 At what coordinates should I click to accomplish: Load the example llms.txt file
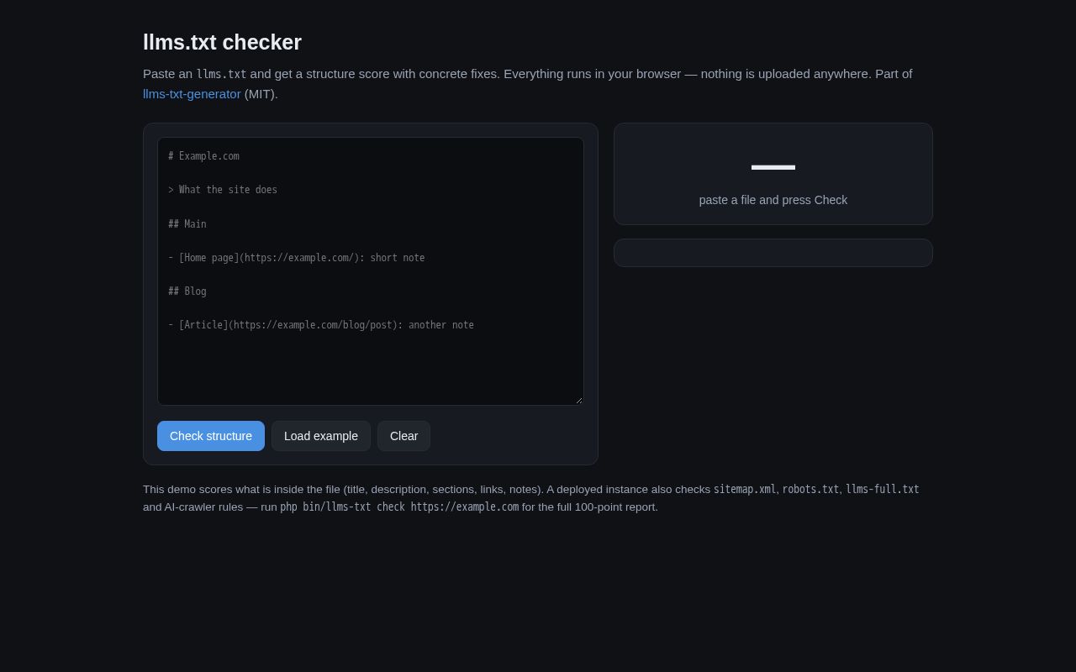(321, 436)
